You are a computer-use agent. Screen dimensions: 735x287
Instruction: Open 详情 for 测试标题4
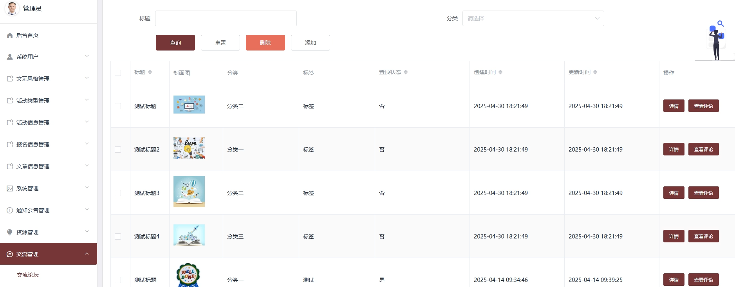[674, 236]
